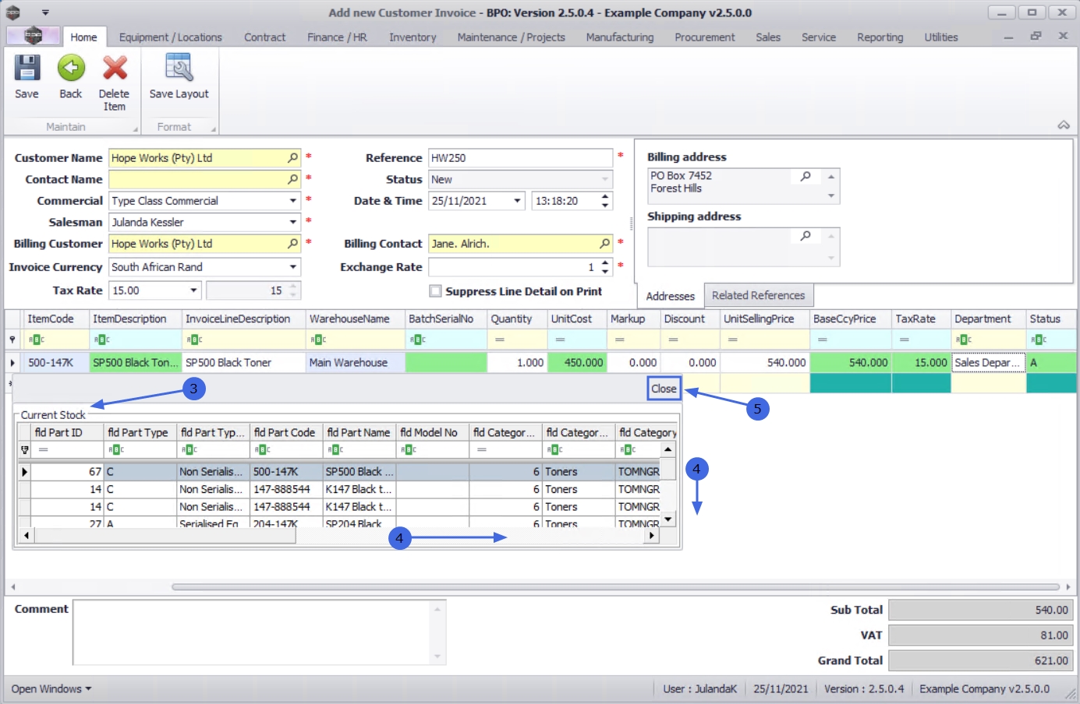The width and height of the screenshot is (1080, 704).
Task: Toggle Suppress Line Detail on Print checkbox
Action: [435, 291]
